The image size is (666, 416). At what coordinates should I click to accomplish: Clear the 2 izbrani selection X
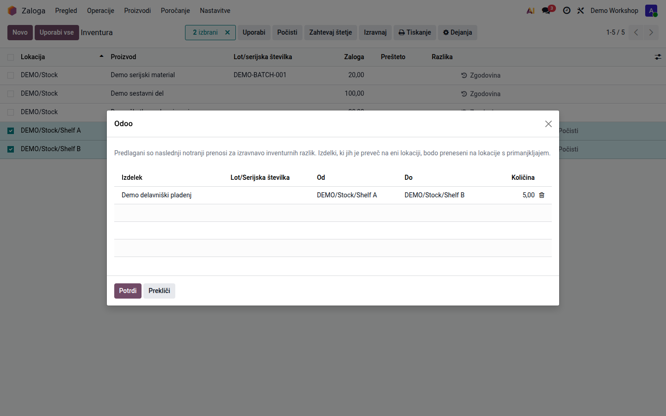click(x=228, y=32)
